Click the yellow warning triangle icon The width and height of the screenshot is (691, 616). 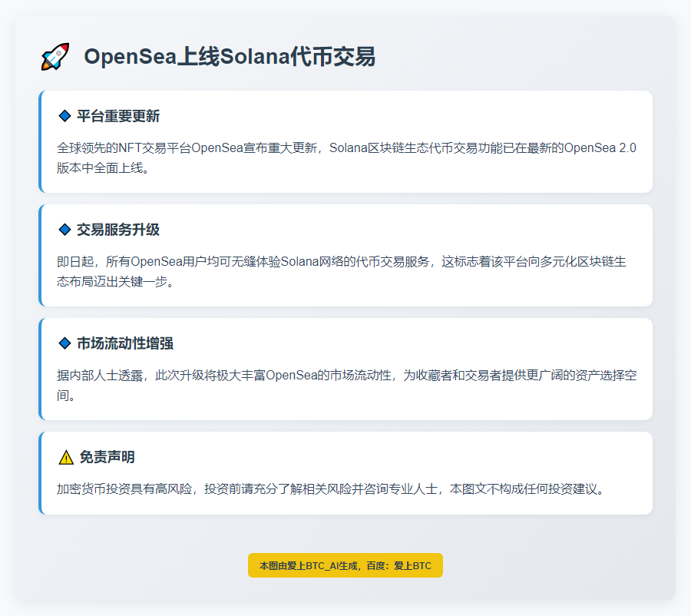pyautogui.click(x=66, y=457)
